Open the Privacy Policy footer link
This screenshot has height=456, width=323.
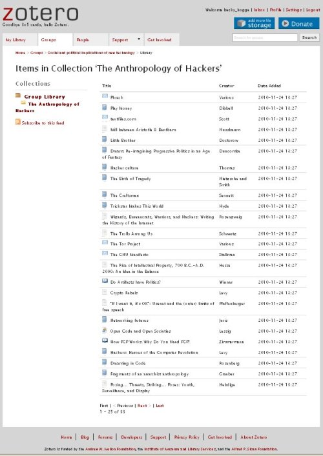pyautogui.click(x=187, y=437)
